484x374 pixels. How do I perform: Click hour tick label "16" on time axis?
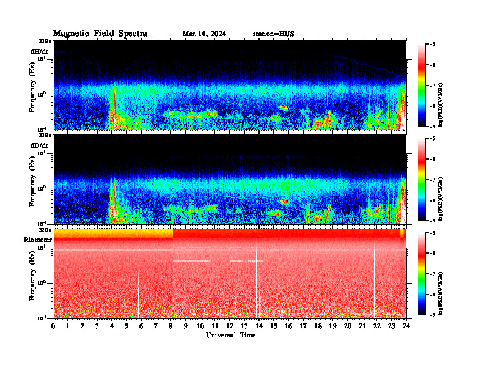pyautogui.click(x=288, y=326)
